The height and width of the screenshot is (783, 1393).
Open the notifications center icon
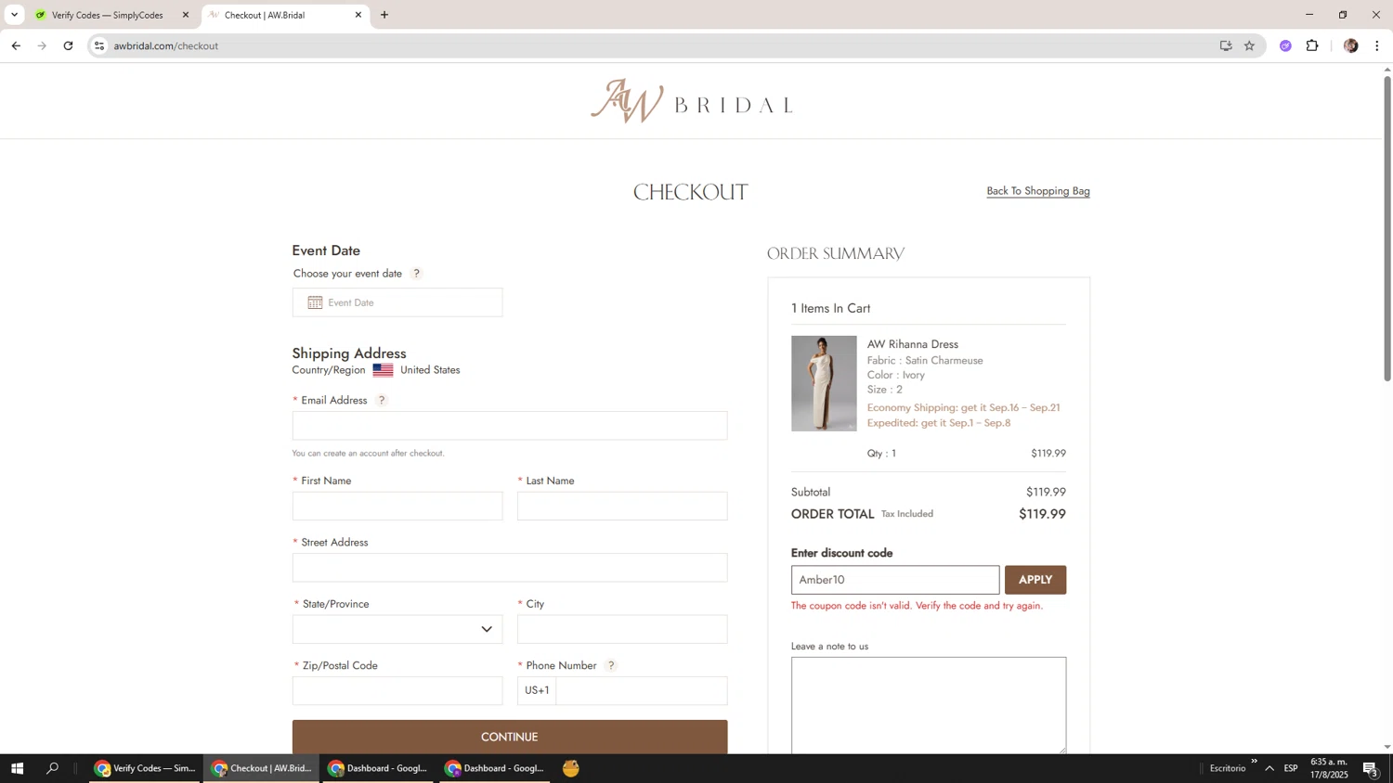(x=1371, y=768)
